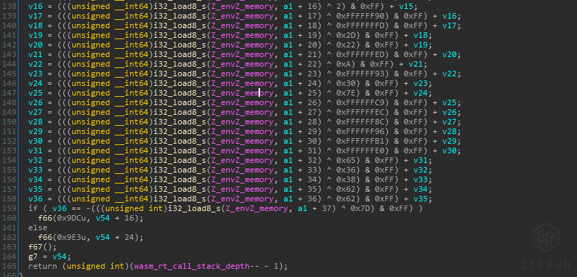Click line number 159 in the gutter

coord(10,208)
